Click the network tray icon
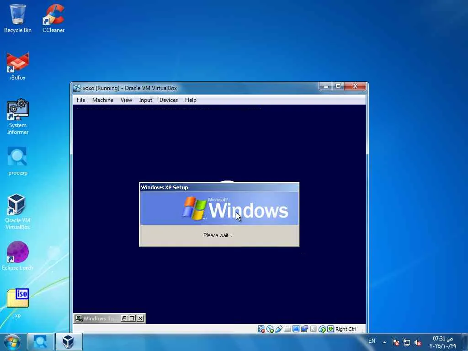This screenshot has width=468, height=351. (406, 342)
